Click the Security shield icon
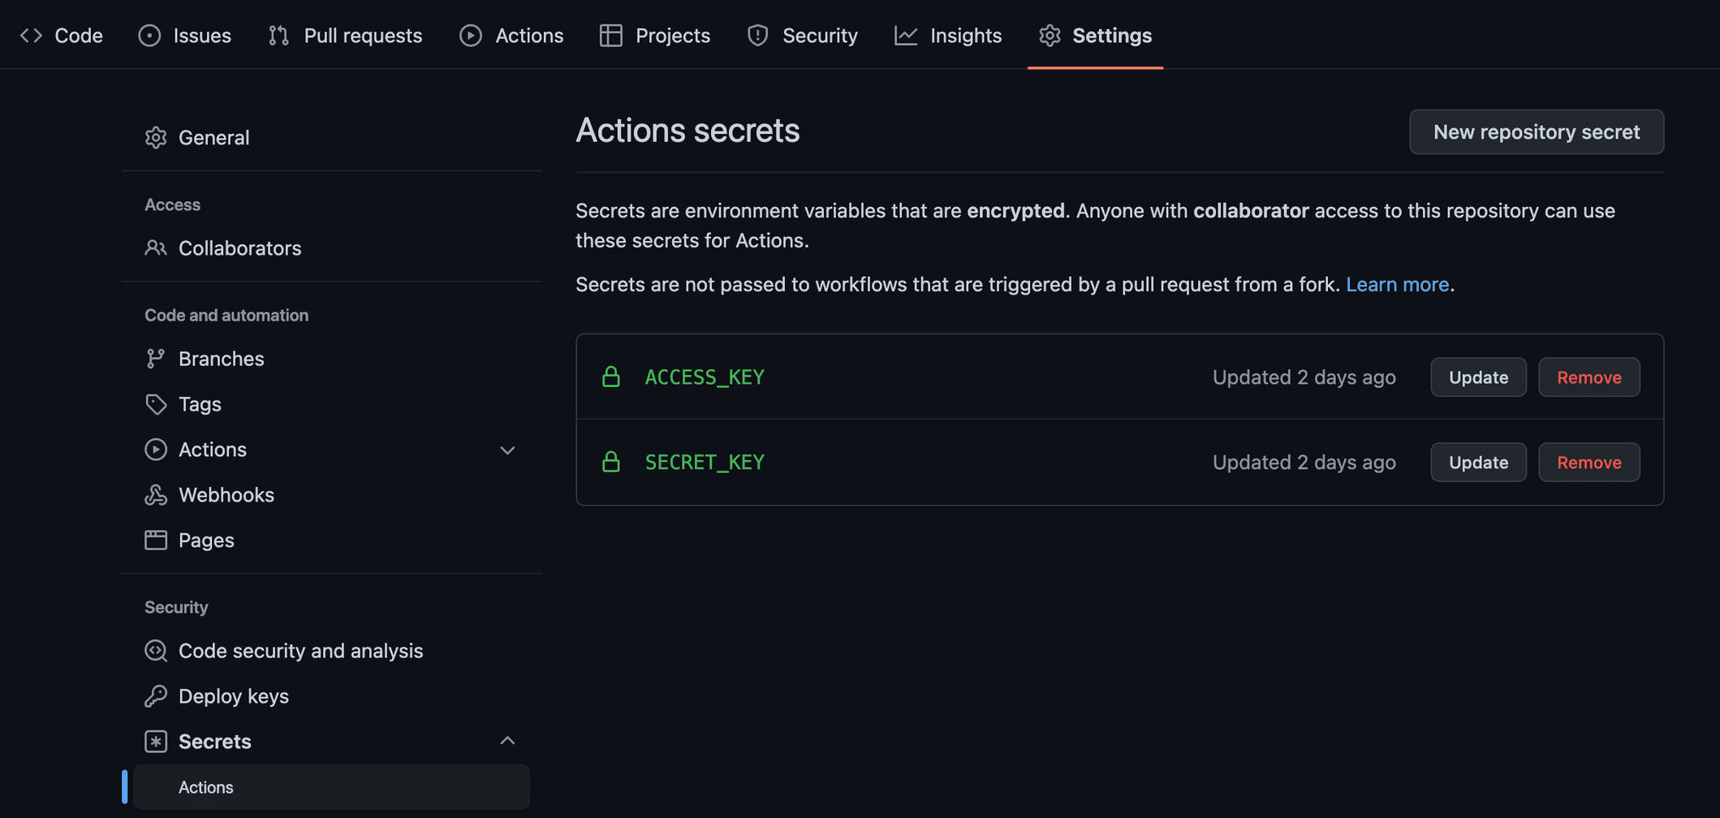 coord(757,35)
